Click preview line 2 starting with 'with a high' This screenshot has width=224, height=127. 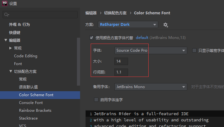pyautogui.click(x=151, y=120)
